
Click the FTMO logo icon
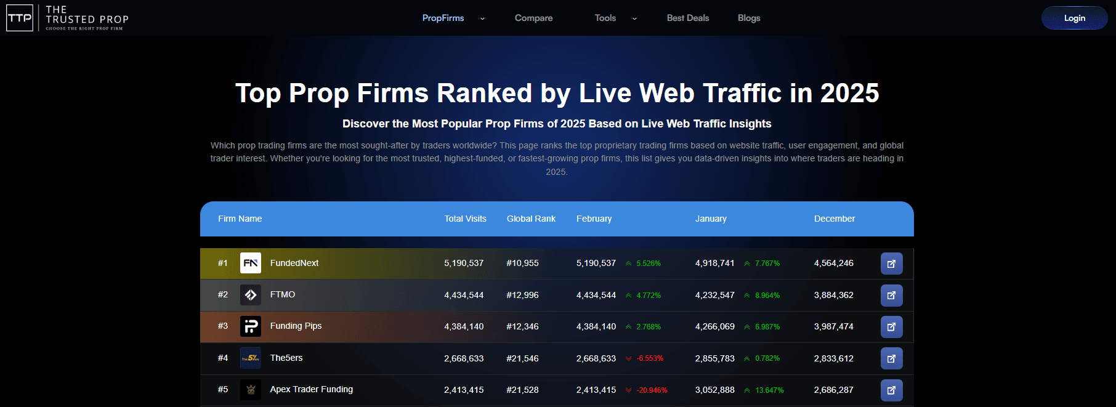tap(251, 295)
